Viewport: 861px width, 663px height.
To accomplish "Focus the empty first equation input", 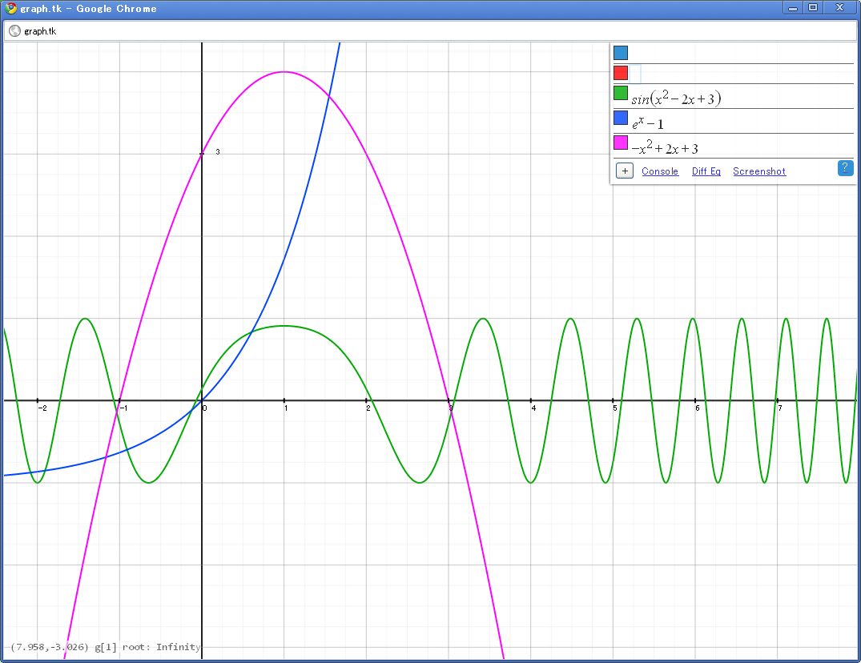I will coord(737,53).
